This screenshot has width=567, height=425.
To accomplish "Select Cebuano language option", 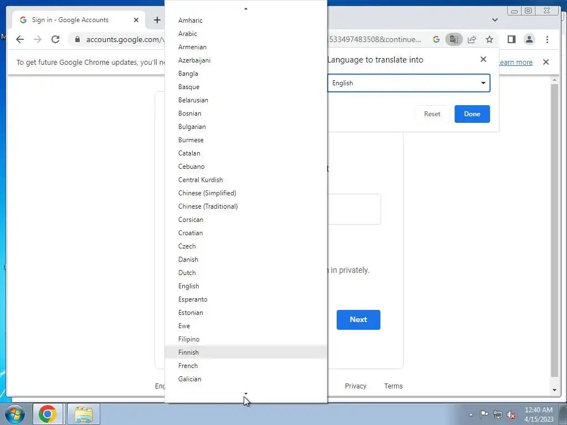I will click(x=246, y=167).
